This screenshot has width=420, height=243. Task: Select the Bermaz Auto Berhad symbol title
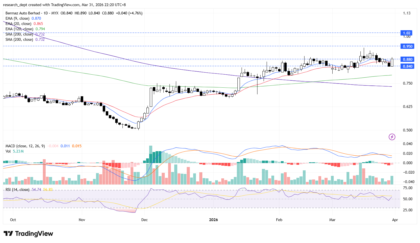coord(23,13)
